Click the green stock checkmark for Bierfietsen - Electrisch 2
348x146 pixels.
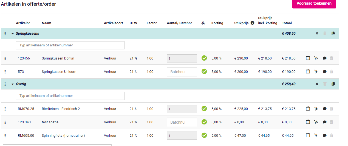pyautogui.click(x=204, y=109)
